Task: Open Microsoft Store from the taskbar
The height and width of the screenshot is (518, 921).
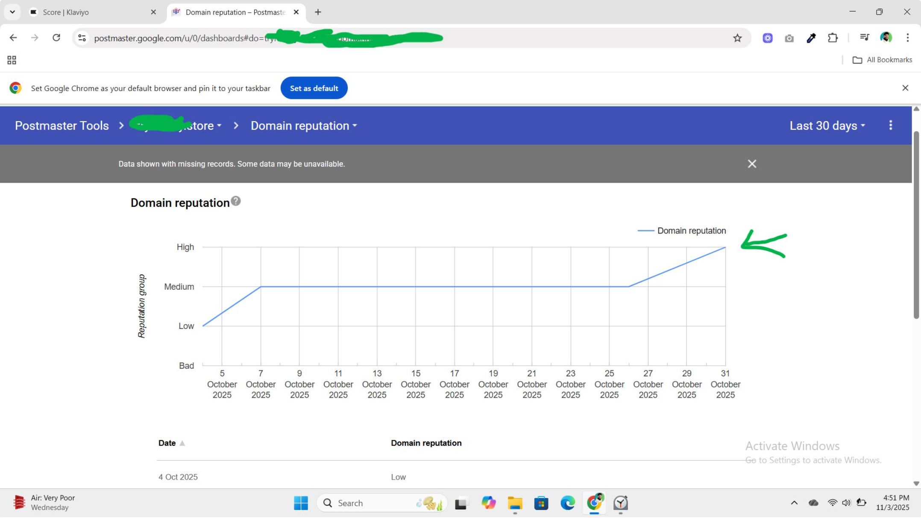Action: pos(541,503)
